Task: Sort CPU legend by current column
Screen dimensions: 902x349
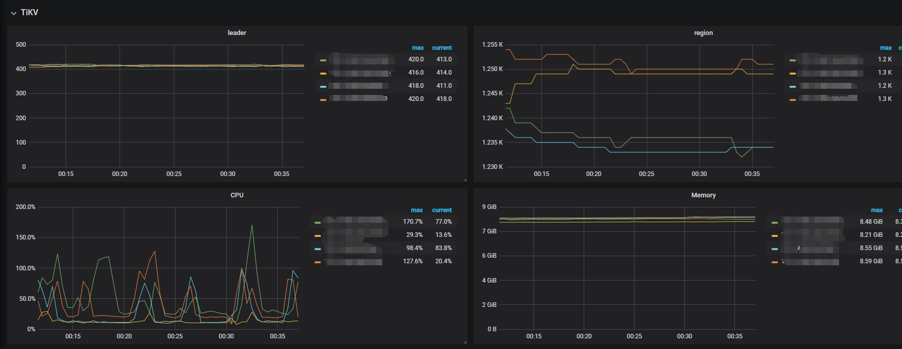Action: tap(442, 210)
